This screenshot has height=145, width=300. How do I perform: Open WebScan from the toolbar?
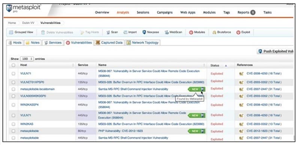click(x=173, y=32)
